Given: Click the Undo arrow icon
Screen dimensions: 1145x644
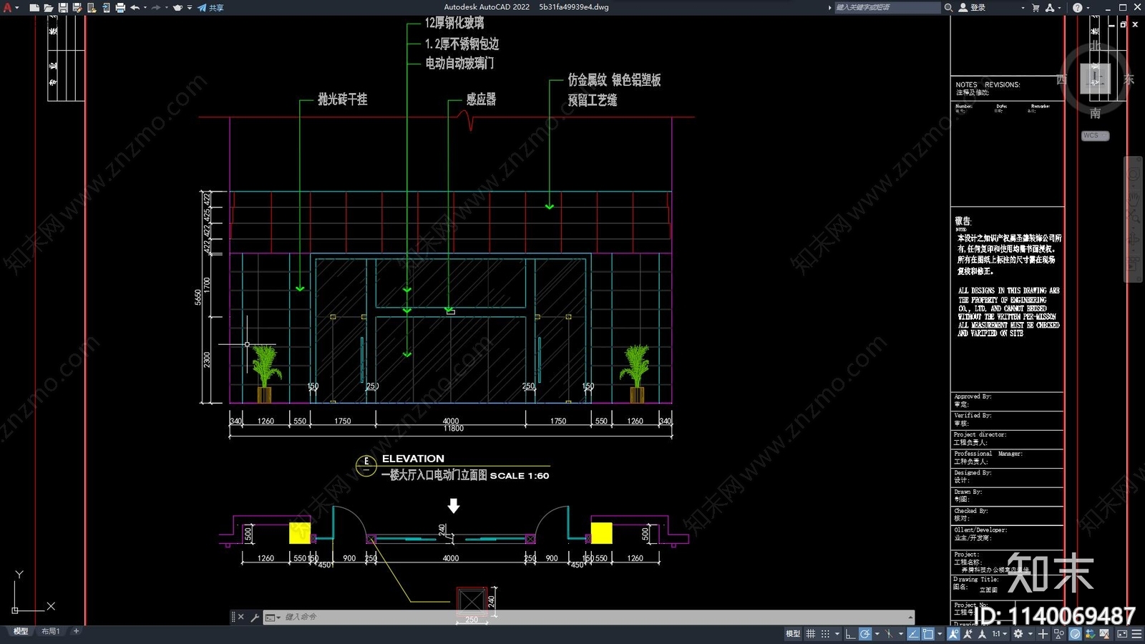Looking at the screenshot, I should point(135,7).
